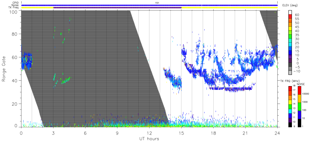Click the '35' label on the ELEV scale
Image resolution: width=312 pixels, height=144 pixels.
[x=297, y=35]
